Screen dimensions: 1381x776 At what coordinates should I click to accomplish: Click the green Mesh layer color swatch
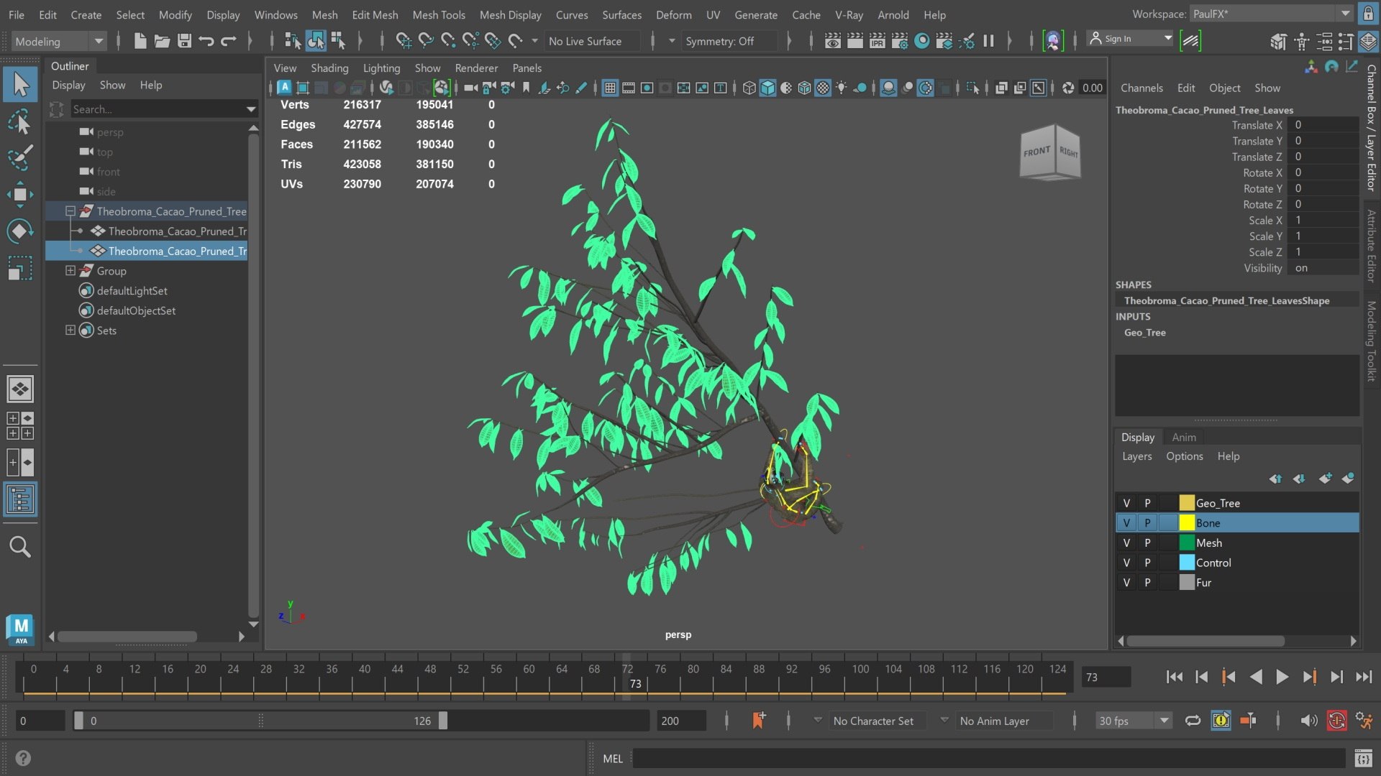[x=1187, y=542]
